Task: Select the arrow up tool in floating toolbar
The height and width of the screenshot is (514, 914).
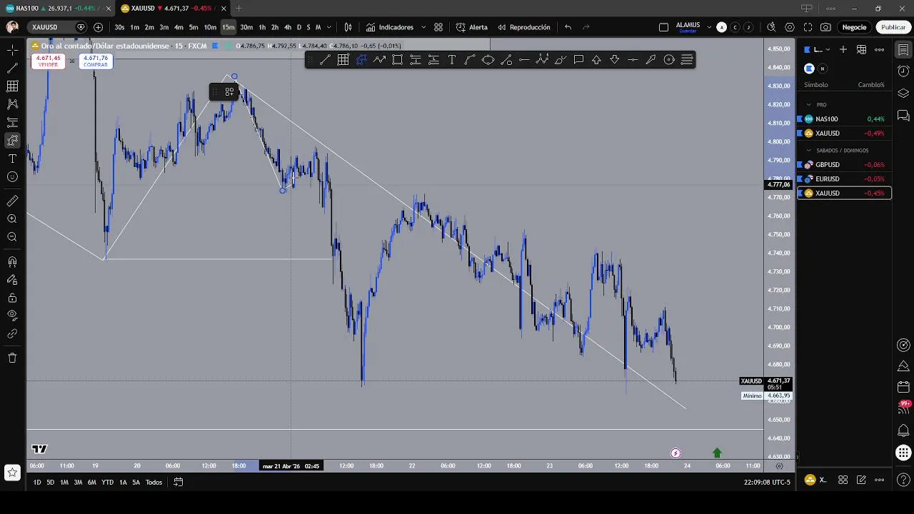Action: pos(596,60)
